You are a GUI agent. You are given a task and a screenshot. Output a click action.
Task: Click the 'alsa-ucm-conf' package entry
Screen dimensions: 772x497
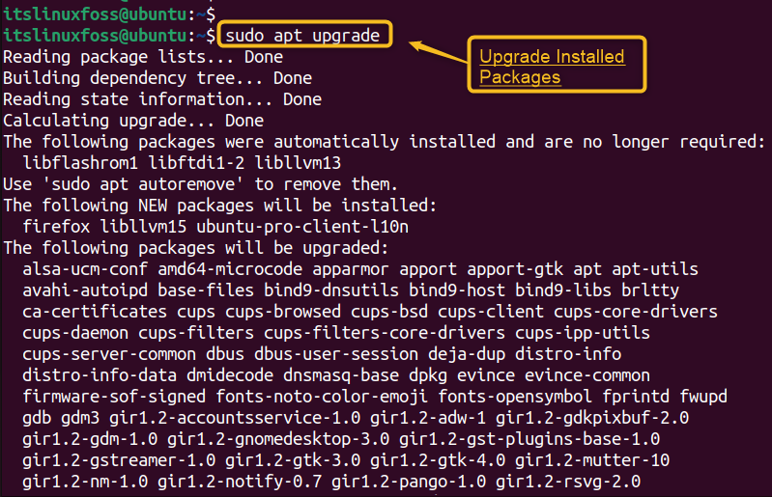point(85,269)
